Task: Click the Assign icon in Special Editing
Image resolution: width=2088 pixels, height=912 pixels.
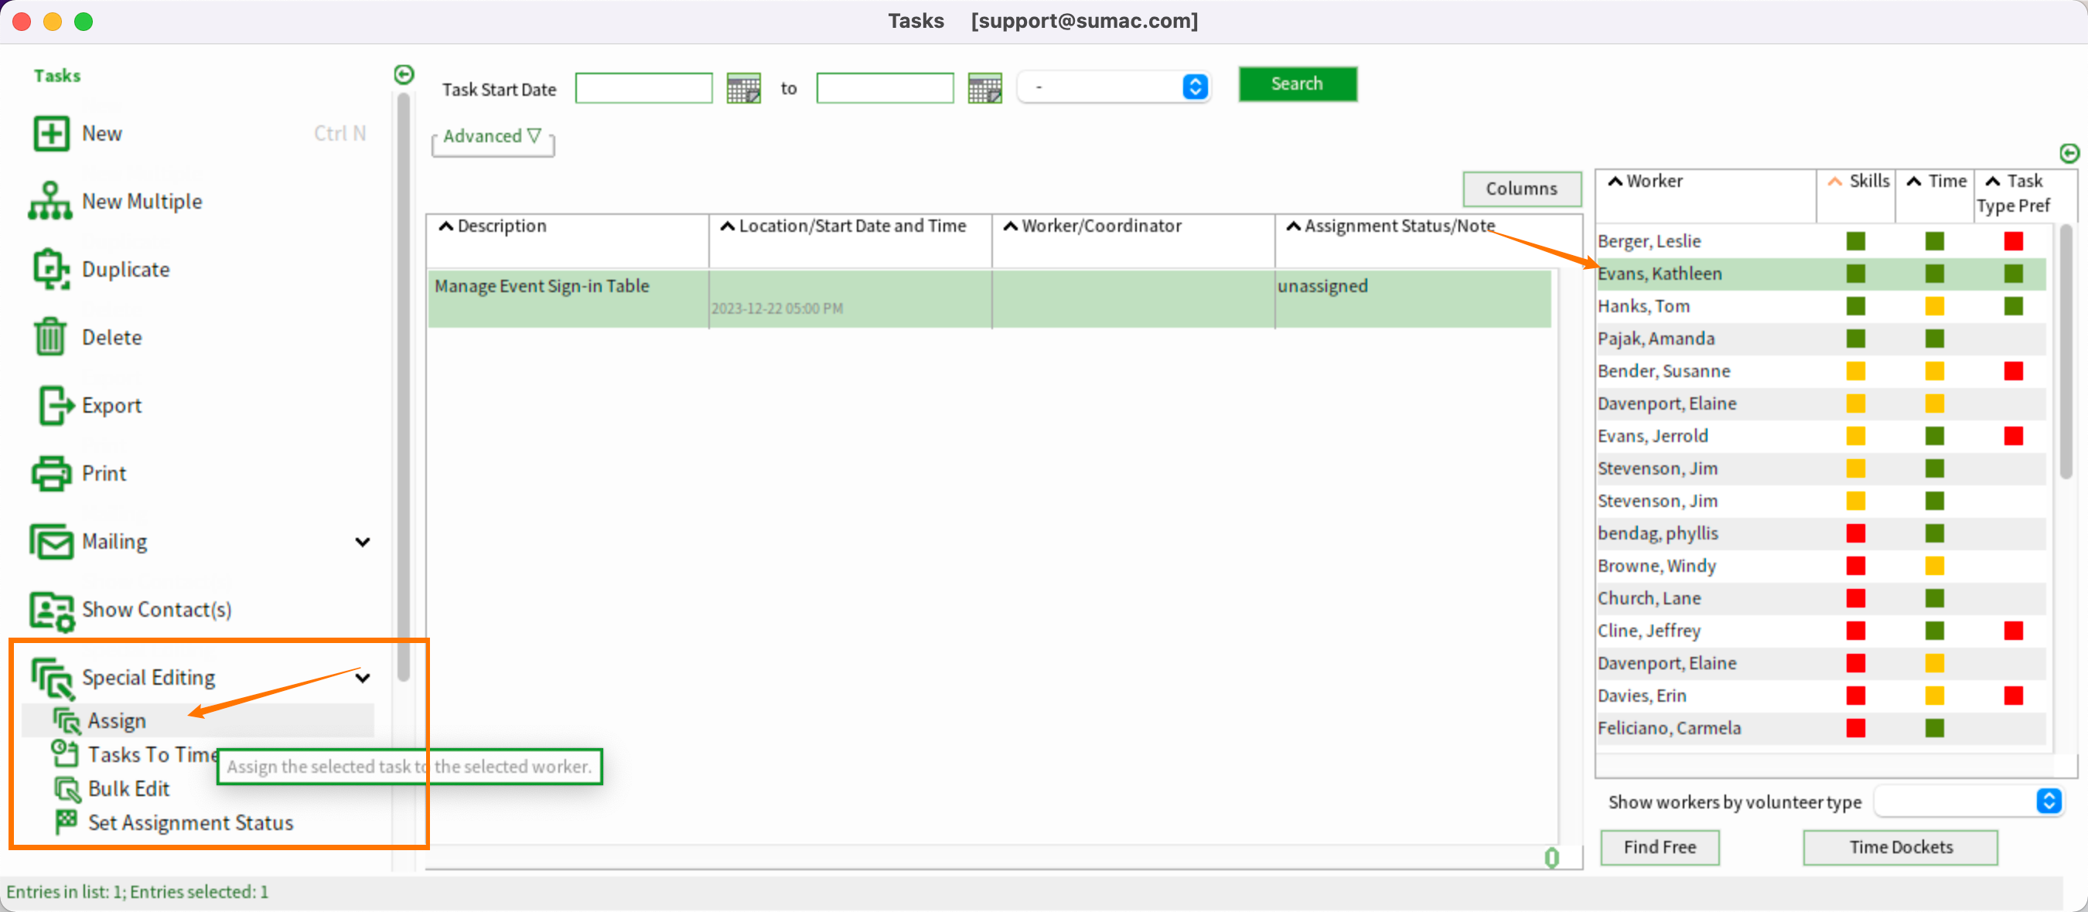Action: coord(67,721)
